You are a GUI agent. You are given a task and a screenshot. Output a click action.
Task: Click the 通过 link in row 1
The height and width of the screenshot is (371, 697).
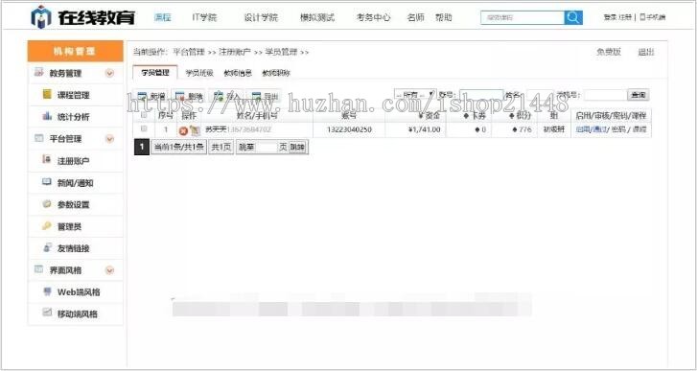[x=598, y=129]
